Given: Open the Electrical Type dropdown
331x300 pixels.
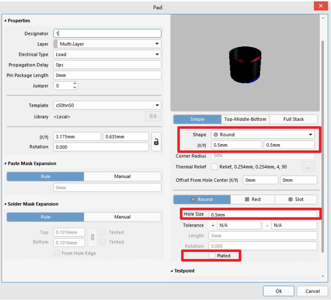Looking at the screenshot, I should coord(107,55).
